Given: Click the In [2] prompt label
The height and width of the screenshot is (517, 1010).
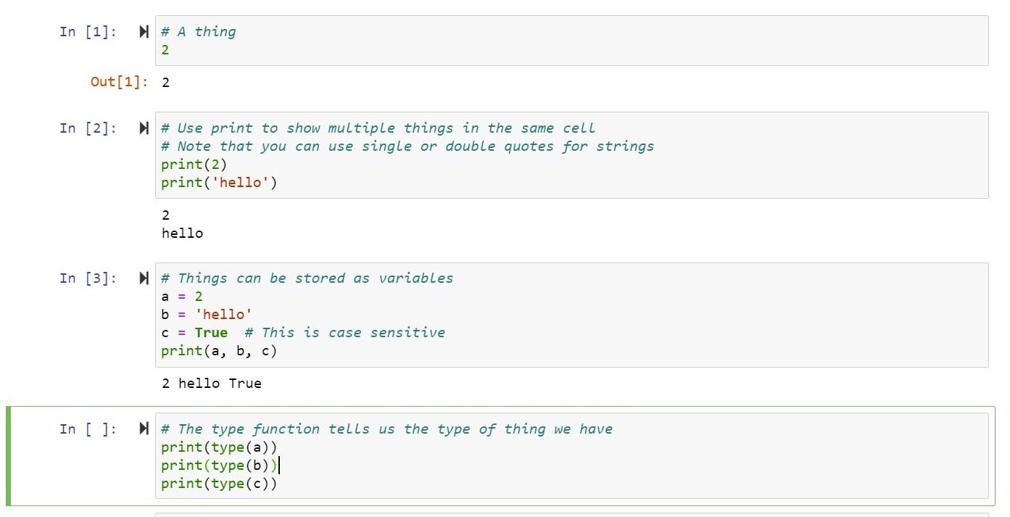Looking at the screenshot, I should (88, 128).
